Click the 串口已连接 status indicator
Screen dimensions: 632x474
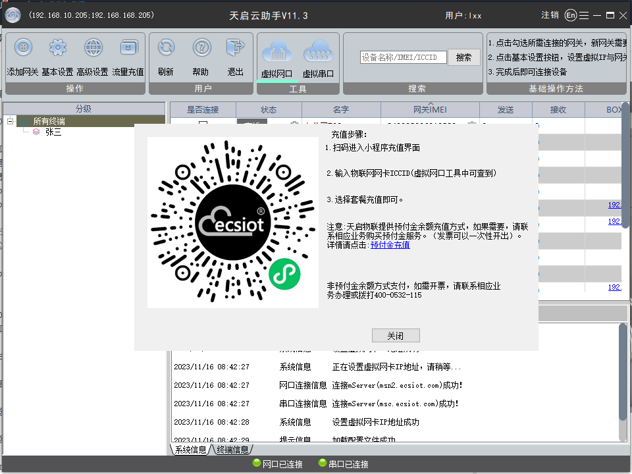pyautogui.click(x=344, y=464)
